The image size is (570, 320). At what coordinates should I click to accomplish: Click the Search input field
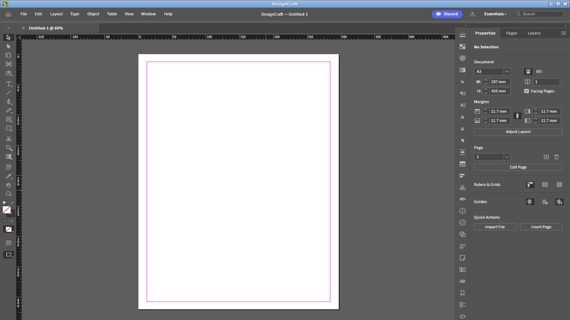539,14
